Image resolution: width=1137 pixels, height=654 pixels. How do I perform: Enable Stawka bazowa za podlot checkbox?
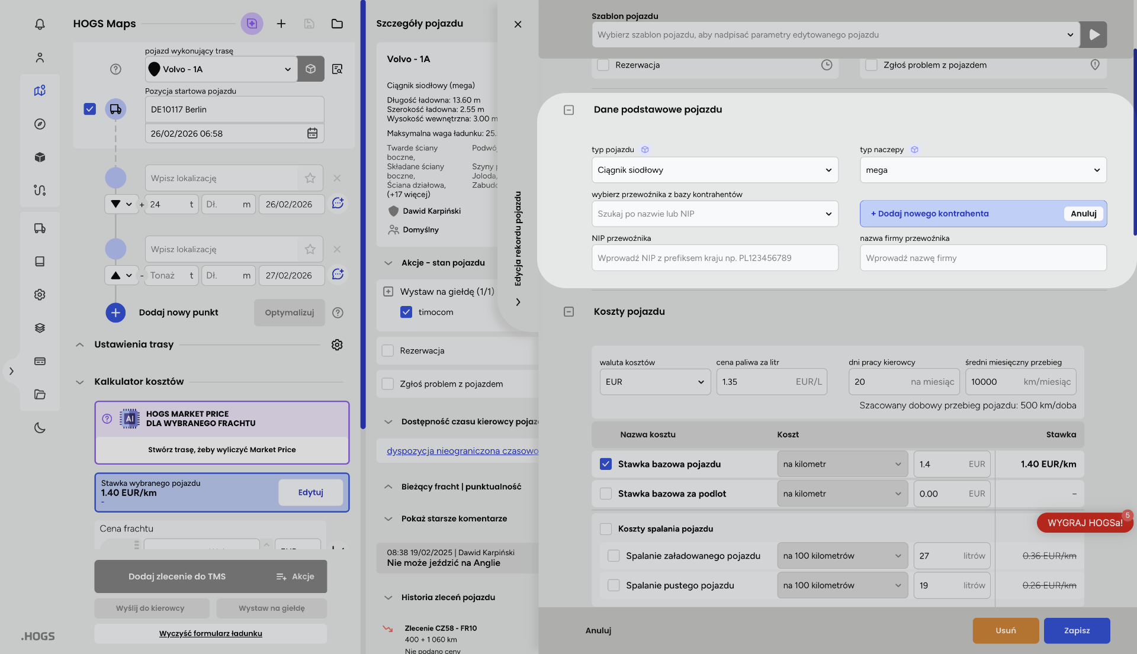(605, 494)
